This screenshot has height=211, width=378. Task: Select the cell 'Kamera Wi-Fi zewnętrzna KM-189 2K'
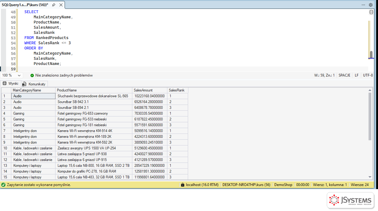(x=94, y=137)
